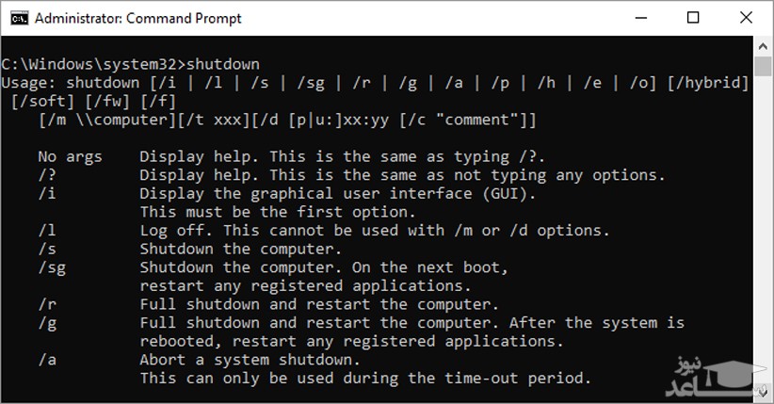This screenshot has width=774, height=404.
Task: Open the Command Prompt system menu icon
Action: [x=16, y=18]
